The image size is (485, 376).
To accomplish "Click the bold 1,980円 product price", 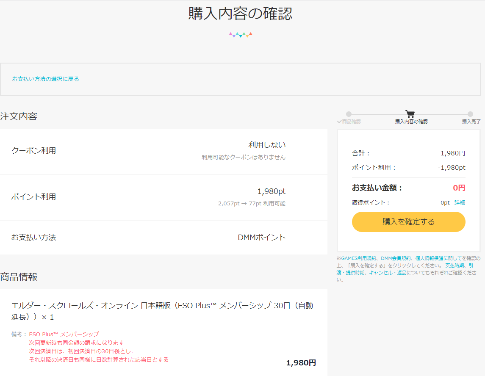I will 301,363.
